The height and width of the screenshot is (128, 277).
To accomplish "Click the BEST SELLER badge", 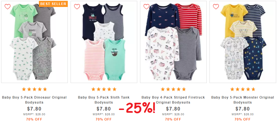I will 53,4.
